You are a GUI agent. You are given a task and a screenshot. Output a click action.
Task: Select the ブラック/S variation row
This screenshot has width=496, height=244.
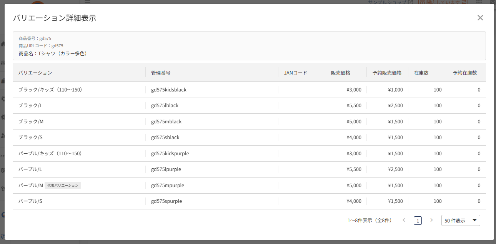249,138
